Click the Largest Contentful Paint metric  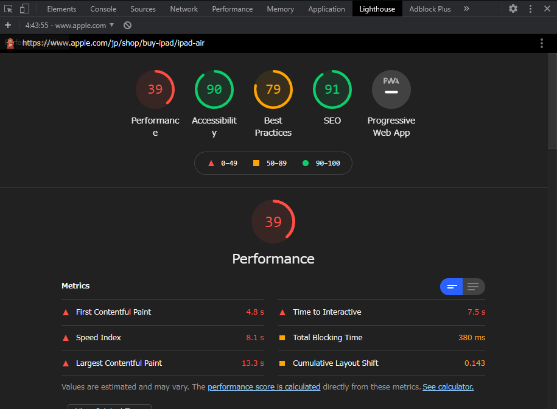163,363
